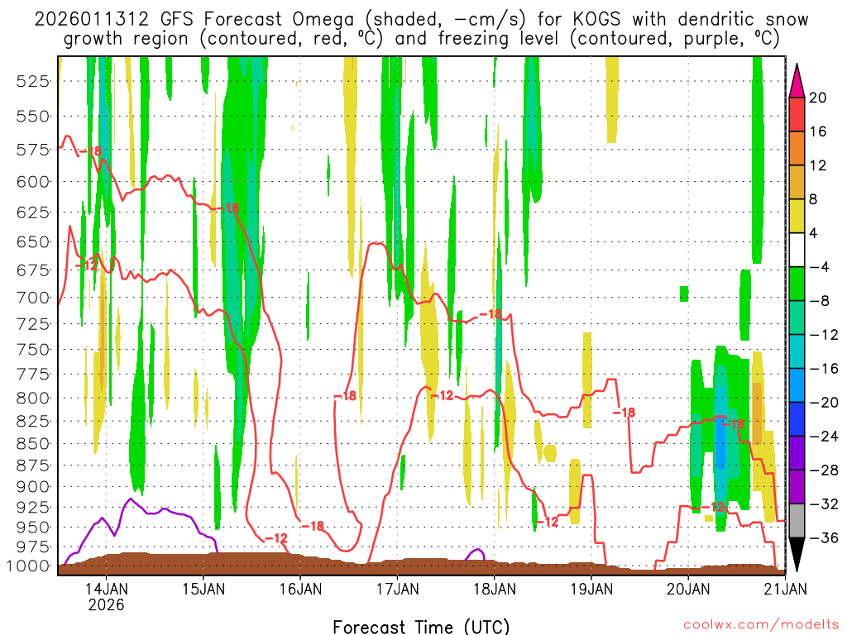
Task: Click the orange 16-to-12 colorbar segment
Action: tap(797, 149)
